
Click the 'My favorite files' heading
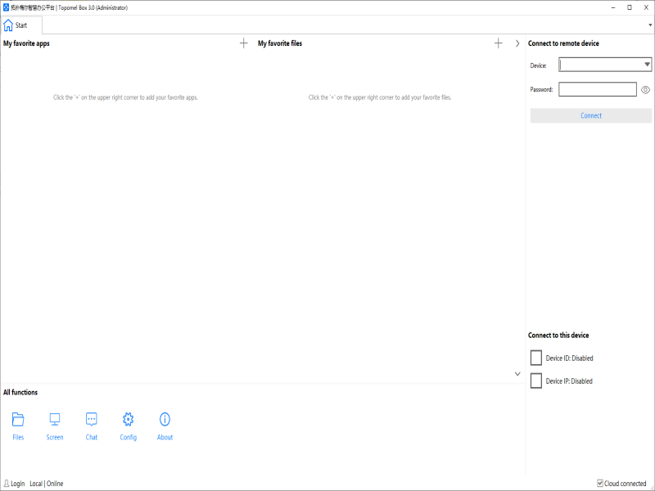point(280,43)
